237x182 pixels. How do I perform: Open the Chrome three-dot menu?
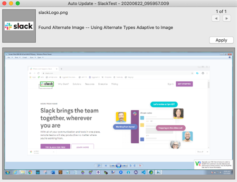tap(207, 73)
